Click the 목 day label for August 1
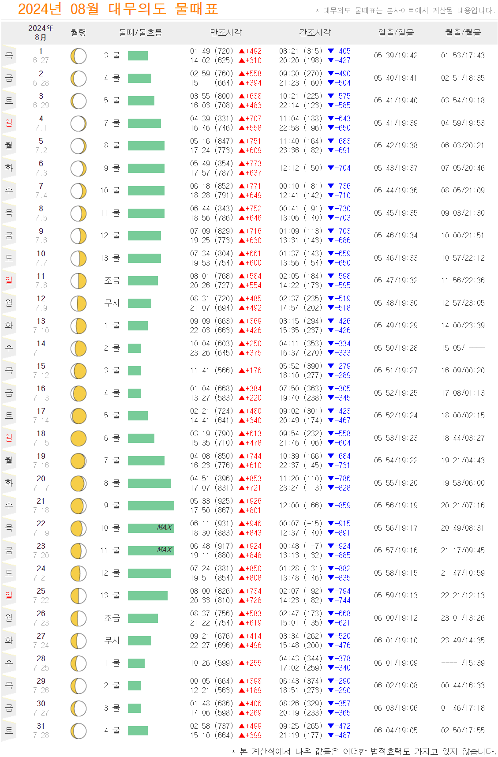Viewport: 498px width, 757px height. [9, 56]
